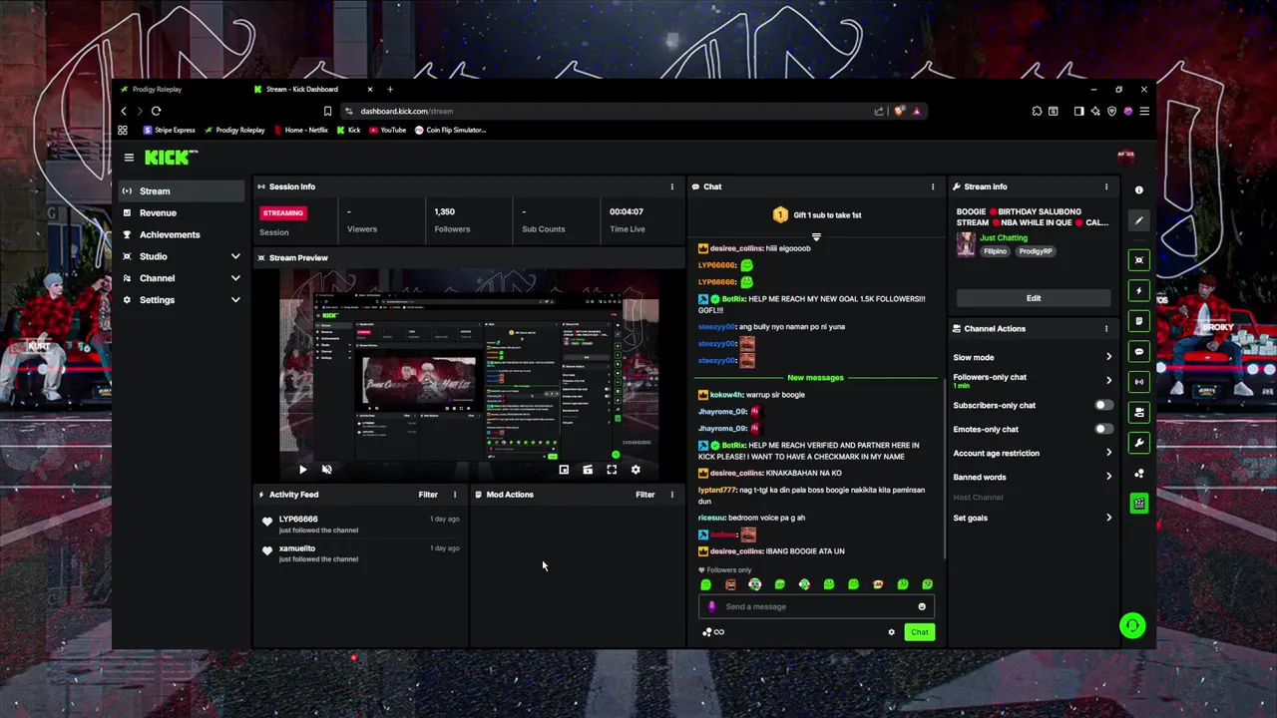Open Stripe Express bookmark
This screenshot has width=1277, height=718.
170,130
